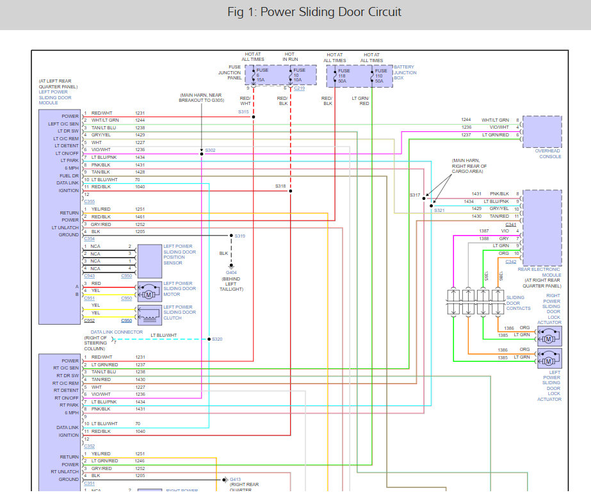
Task: Click the sliding door contacts symbol on VIO wire
Action: click(453, 302)
